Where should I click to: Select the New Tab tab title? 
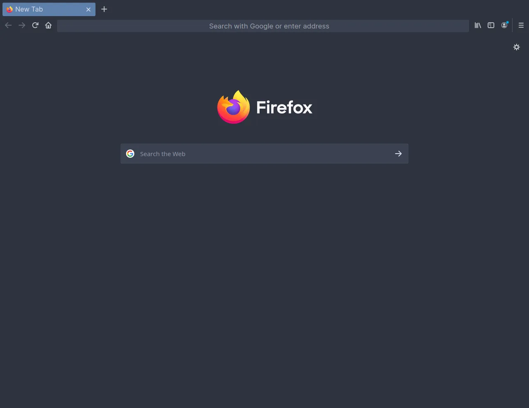click(x=29, y=9)
